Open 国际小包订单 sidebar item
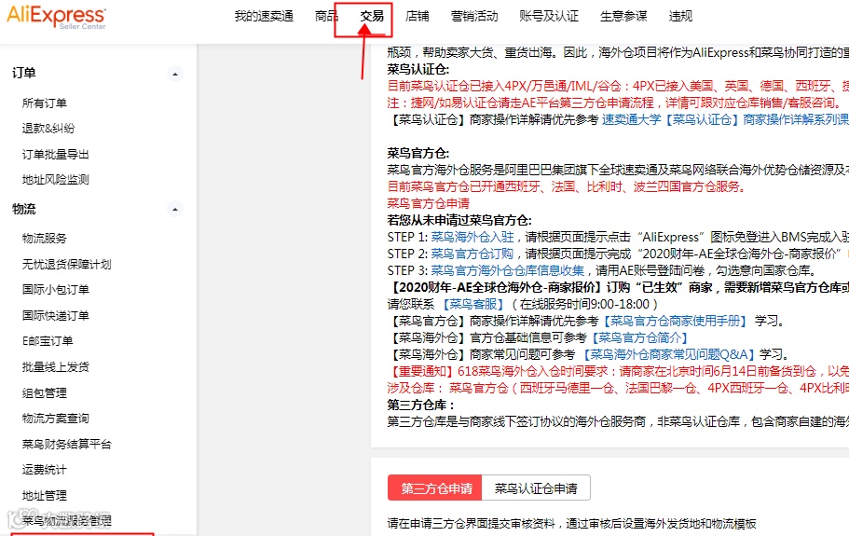 click(x=55, y=289)
